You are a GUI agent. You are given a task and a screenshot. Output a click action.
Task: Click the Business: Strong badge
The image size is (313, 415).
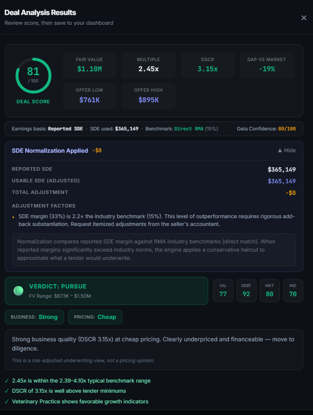point(34,317)
